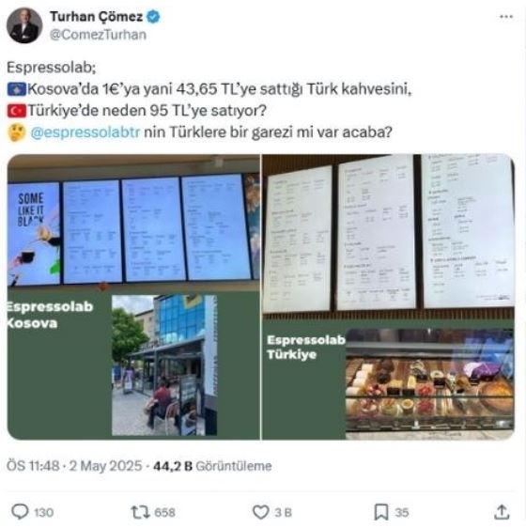This screenshot has height=528, width=526.
Task: Click the share upload icon
Action: [502, 512]
